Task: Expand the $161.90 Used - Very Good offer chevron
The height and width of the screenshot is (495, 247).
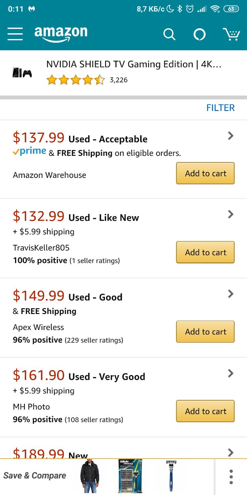Action: [x=231, y=373]
